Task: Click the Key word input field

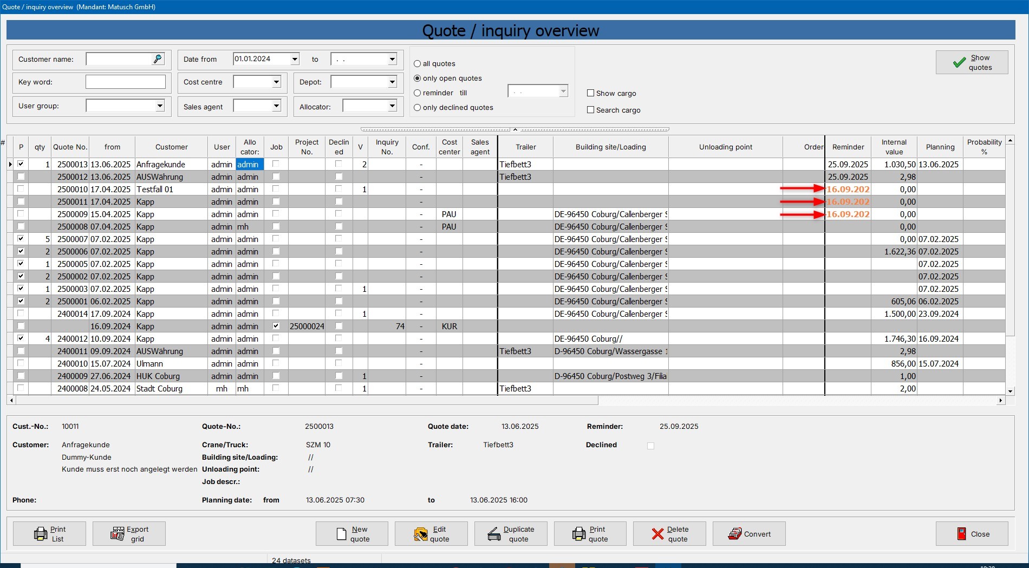Action: 125,82
